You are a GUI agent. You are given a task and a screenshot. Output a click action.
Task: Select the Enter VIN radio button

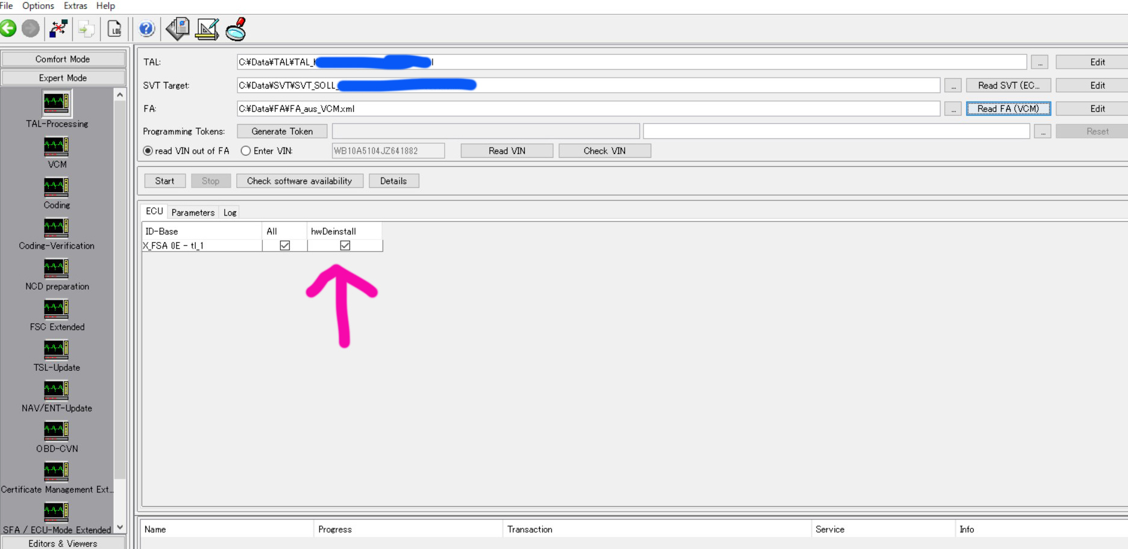point(246,151)
